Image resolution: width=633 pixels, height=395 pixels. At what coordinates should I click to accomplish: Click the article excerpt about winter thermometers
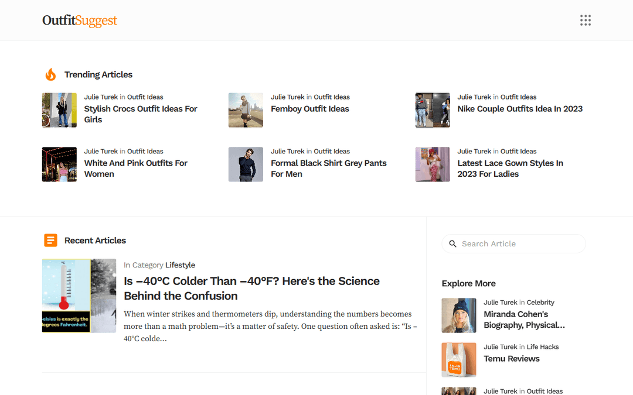pyautogui.click(x=270, y=326)
